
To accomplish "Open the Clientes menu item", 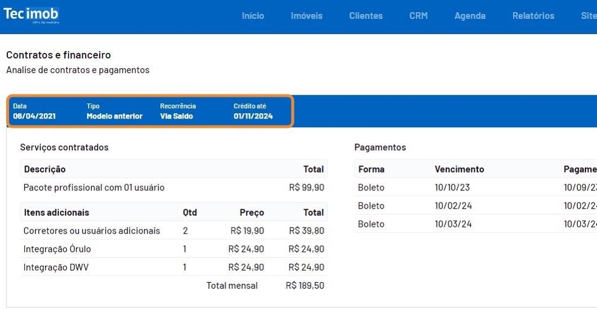I will 366,16.
